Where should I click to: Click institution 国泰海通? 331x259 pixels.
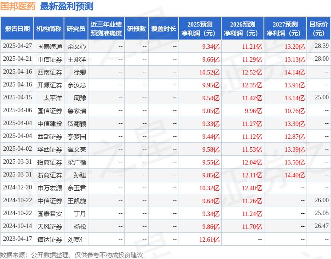click(x=50, y=47)
